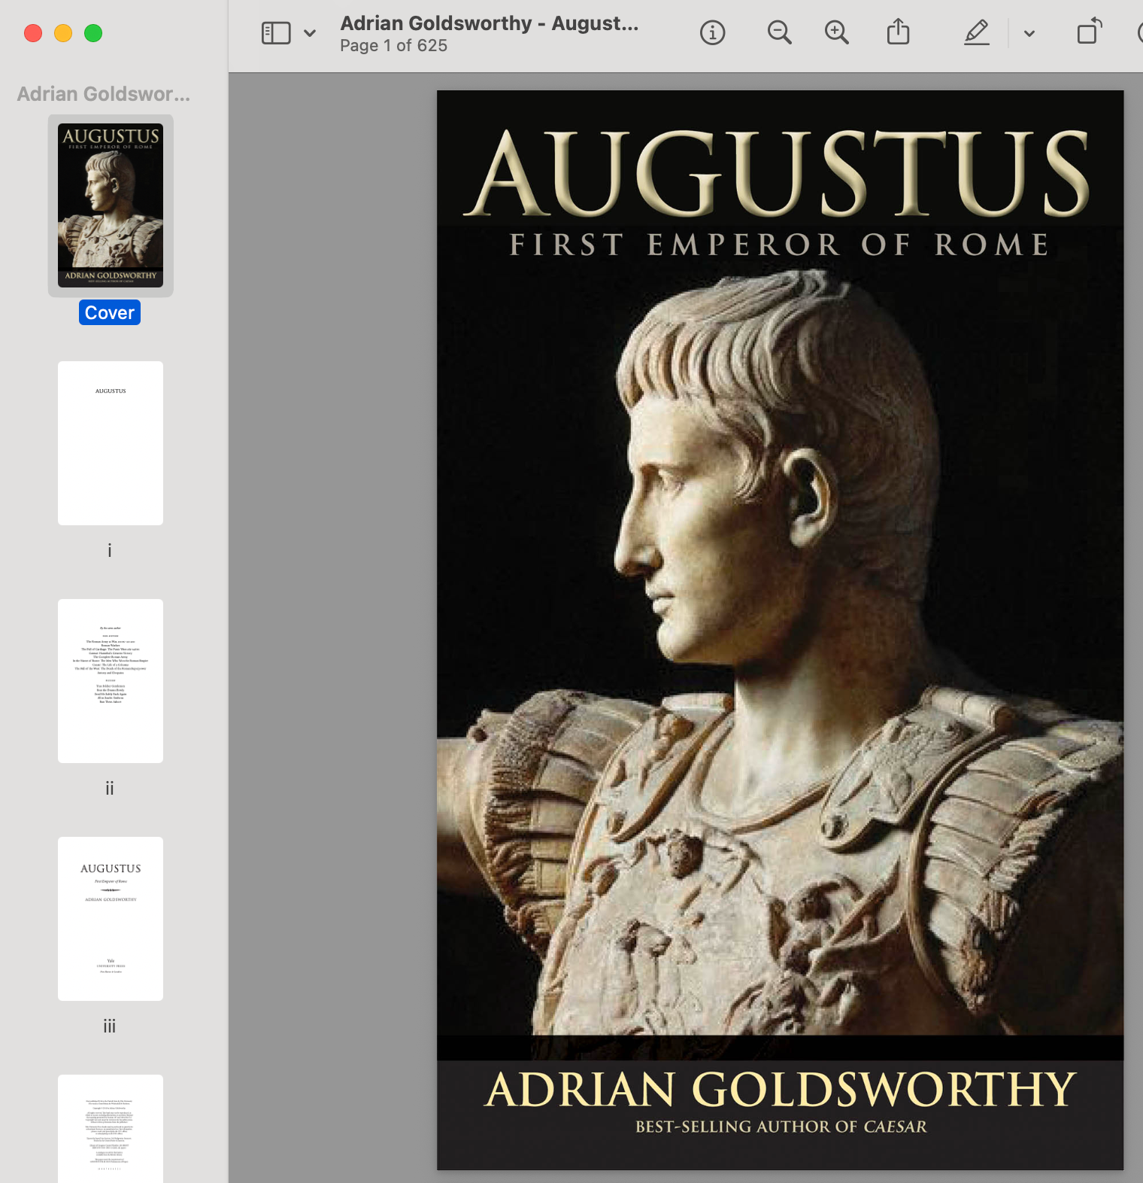Click Page 1 of 625 indicator

(x=393, y=46)
